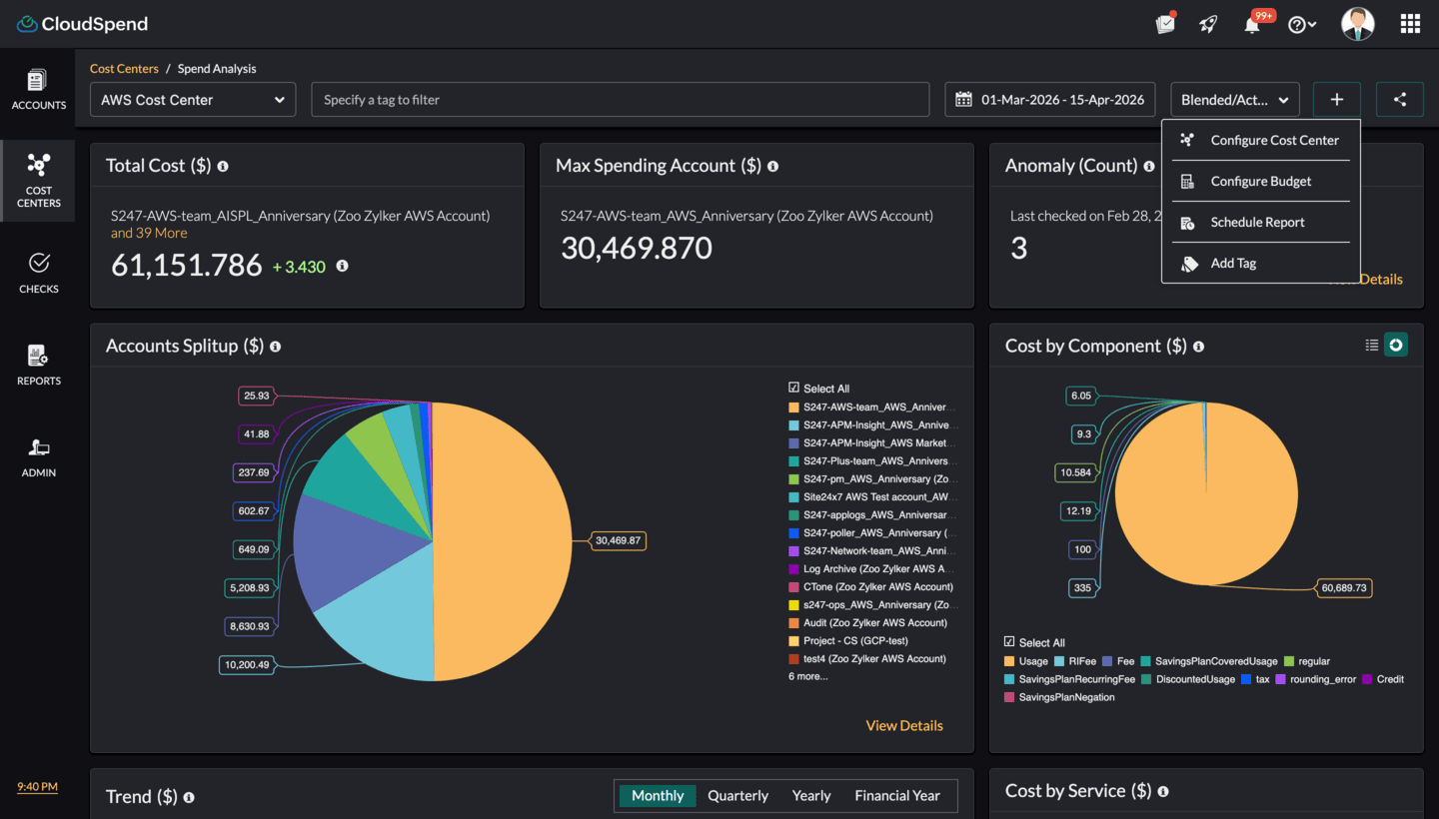Image resolution: width=1439 pixels, height=819 pixels.
Task: Click the tag filter input field
Action: [x=620, y=99]
